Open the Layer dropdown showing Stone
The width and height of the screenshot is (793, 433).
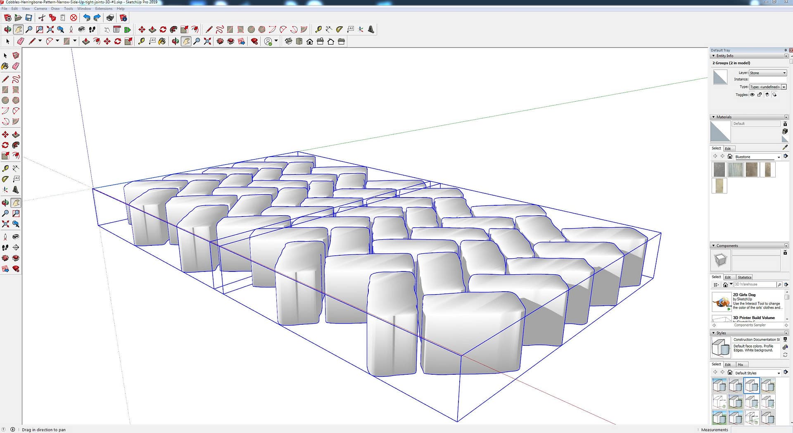[x=768, y=73]
